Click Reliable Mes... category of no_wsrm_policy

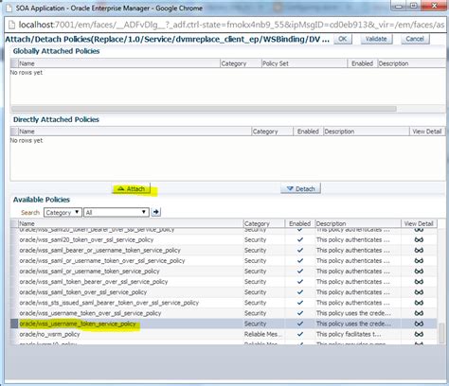click(263, 334)
